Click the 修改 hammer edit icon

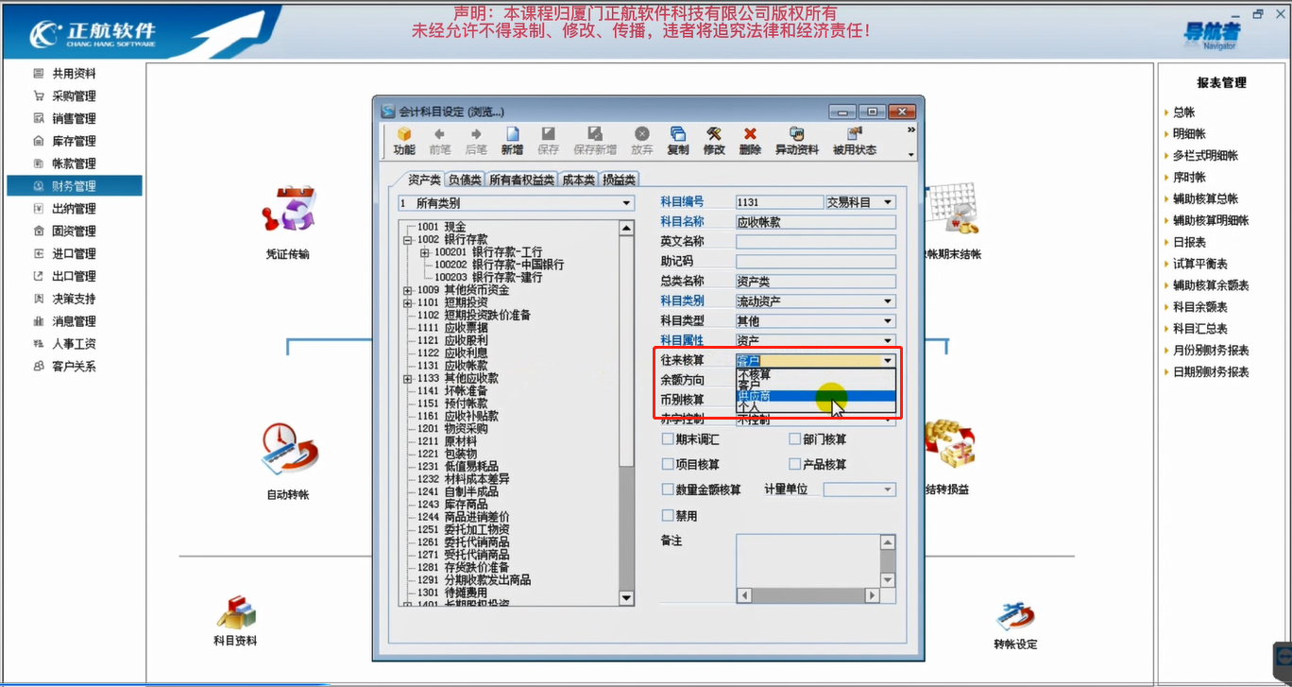point(714,141)
